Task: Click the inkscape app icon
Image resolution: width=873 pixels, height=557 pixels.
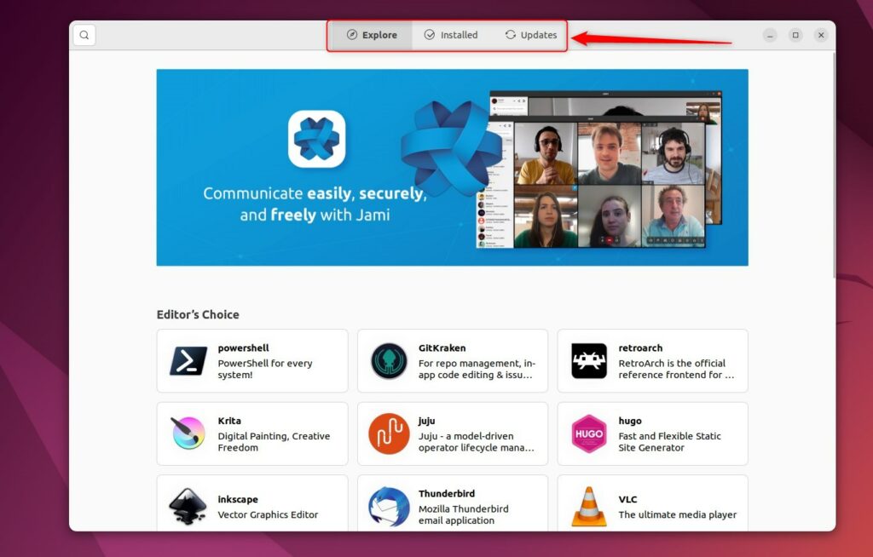Action: pos(188,507)
